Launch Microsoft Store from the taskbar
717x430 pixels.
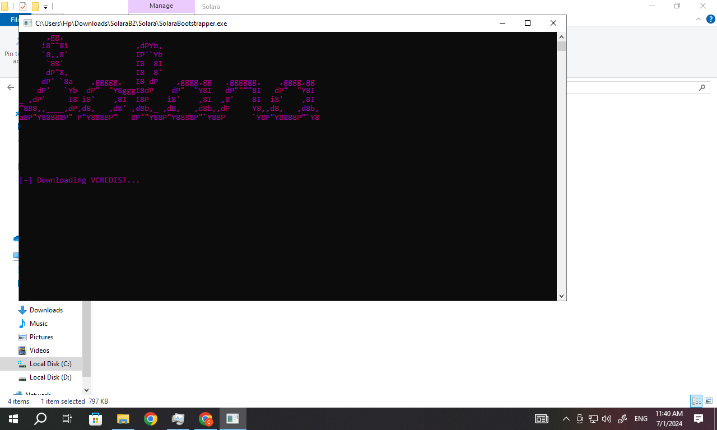96,419
